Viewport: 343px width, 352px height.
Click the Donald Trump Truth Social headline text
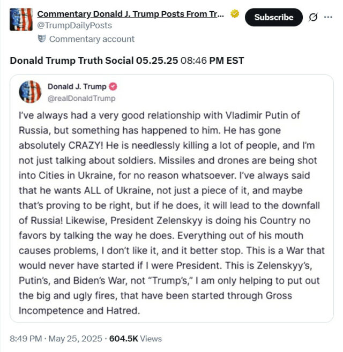[126, 61]
